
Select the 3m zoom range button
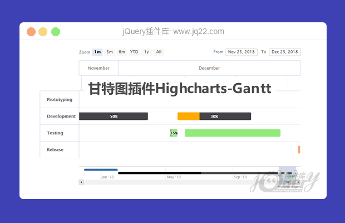point(110,52)
